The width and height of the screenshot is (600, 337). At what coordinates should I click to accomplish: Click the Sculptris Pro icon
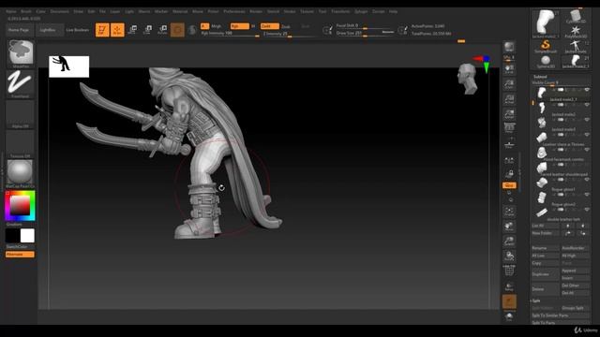point(192,30)
